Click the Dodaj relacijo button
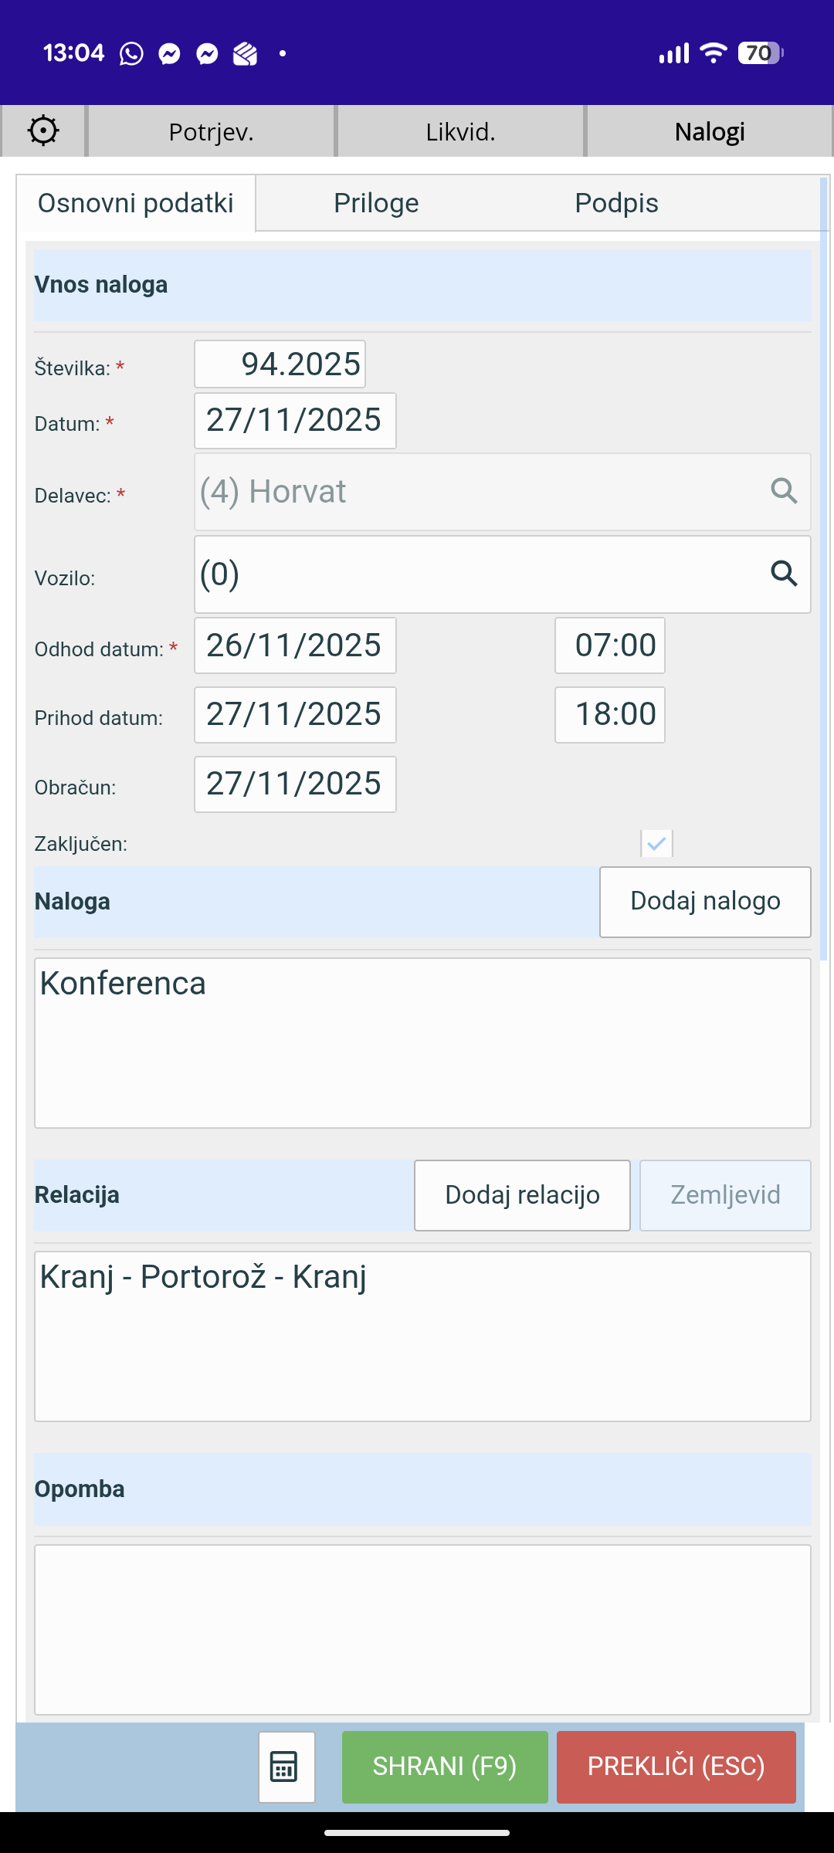The image size is (834, 1853). 522,1194
